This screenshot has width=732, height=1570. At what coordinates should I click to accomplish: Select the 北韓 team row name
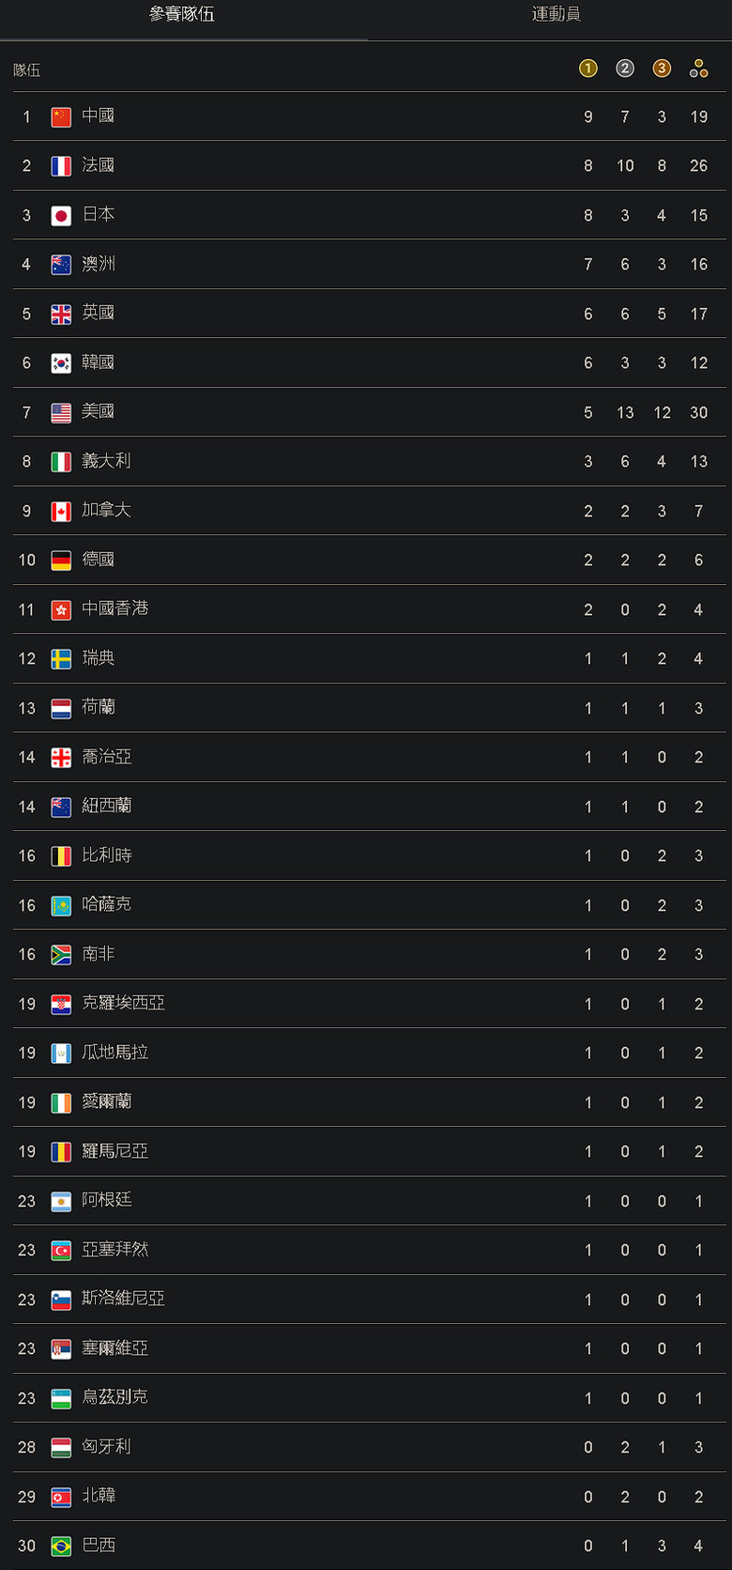[x=98, y=1496]
